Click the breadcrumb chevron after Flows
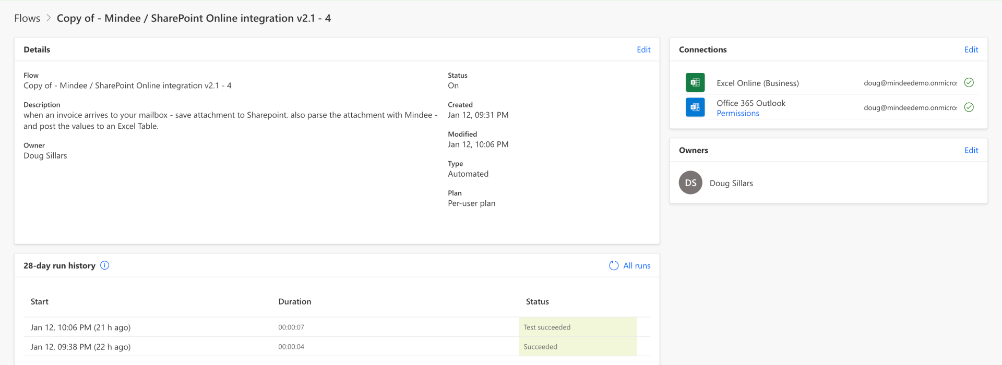This screenshot has width=1002, height=365. [49, 18]
